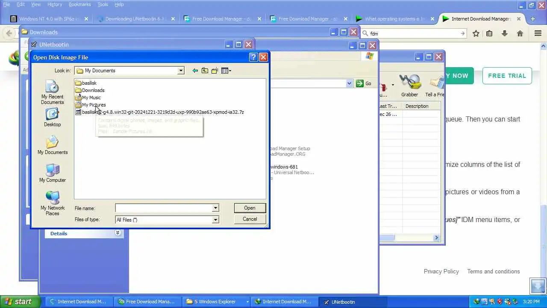This screenshot has height=308, width=547.
Task: Open the Firefox History menu
Action: [55, 4]
